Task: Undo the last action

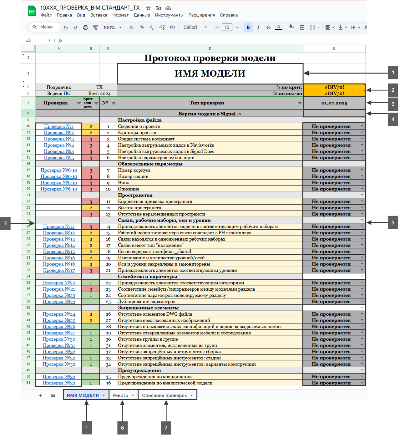Action: [66, 28]
